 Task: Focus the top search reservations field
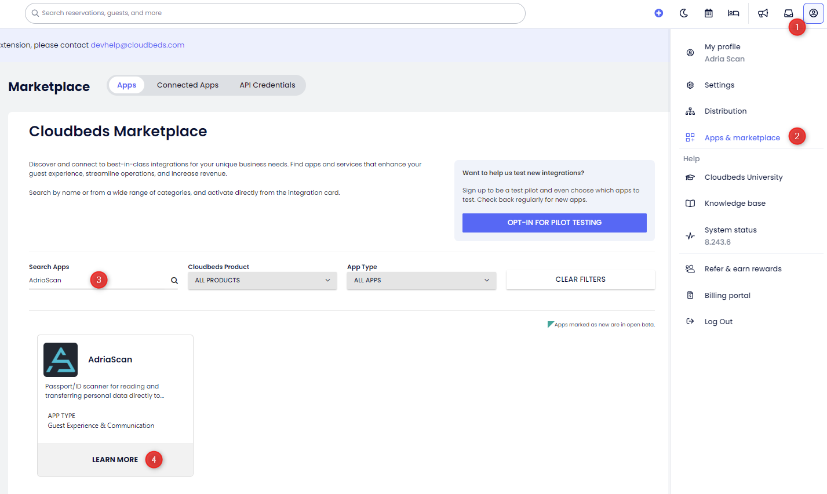pyautogui.click(x=275, y=13)
